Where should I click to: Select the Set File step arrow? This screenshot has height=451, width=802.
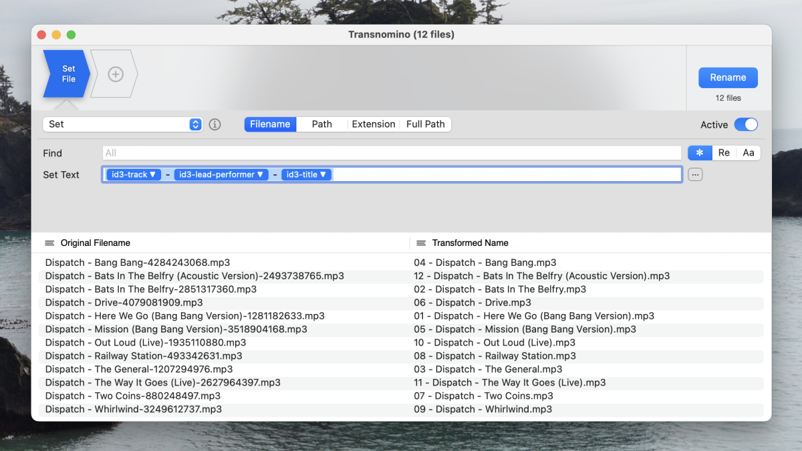[67, 74]
